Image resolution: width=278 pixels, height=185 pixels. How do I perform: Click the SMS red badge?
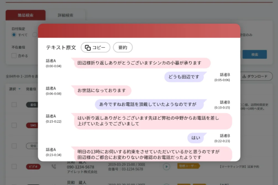click(33, 125)
